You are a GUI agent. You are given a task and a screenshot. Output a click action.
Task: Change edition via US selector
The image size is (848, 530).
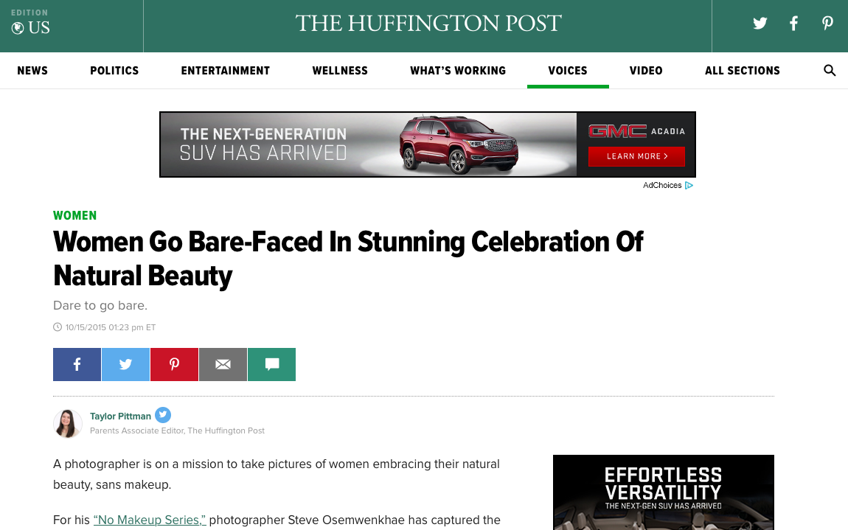[31, 27]
